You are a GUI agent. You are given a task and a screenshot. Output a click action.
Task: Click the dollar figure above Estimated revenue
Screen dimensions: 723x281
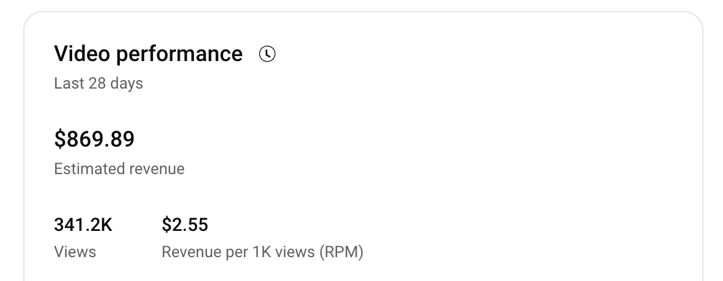click(94, 140)
